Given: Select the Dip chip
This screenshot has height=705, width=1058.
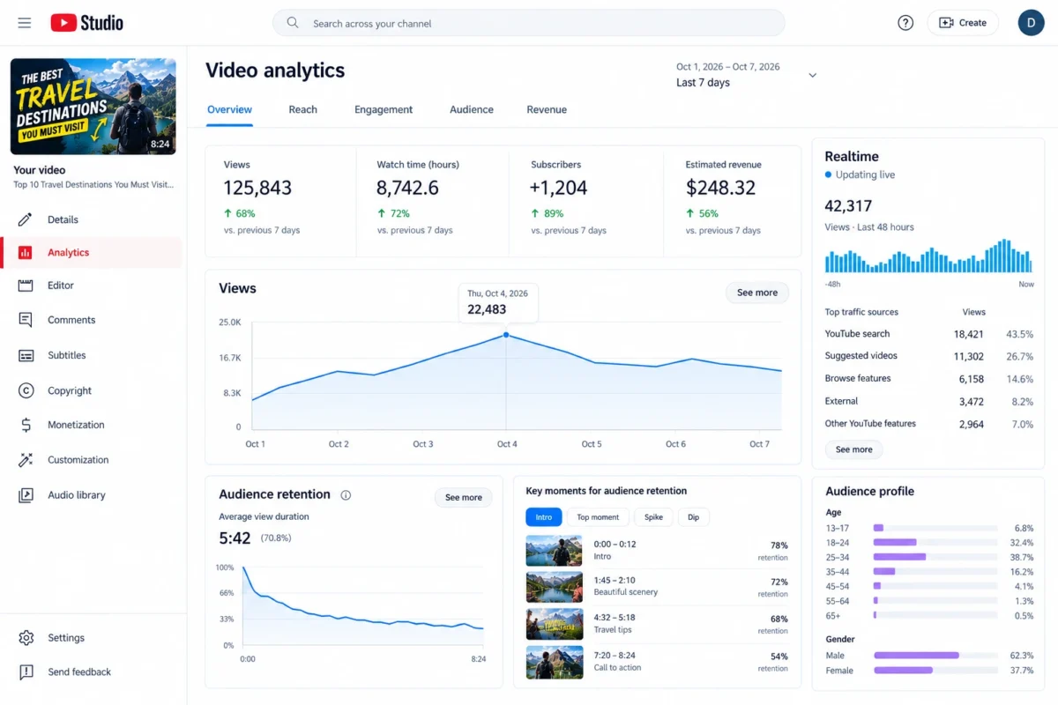Looking at the screenshot, I should [694, 517].
